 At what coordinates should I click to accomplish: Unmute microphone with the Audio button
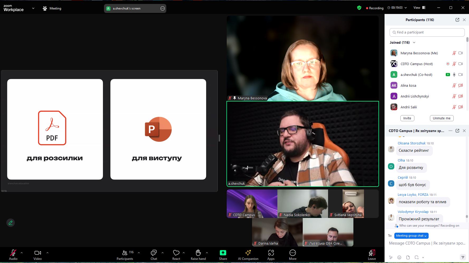(x=13, y=253)
